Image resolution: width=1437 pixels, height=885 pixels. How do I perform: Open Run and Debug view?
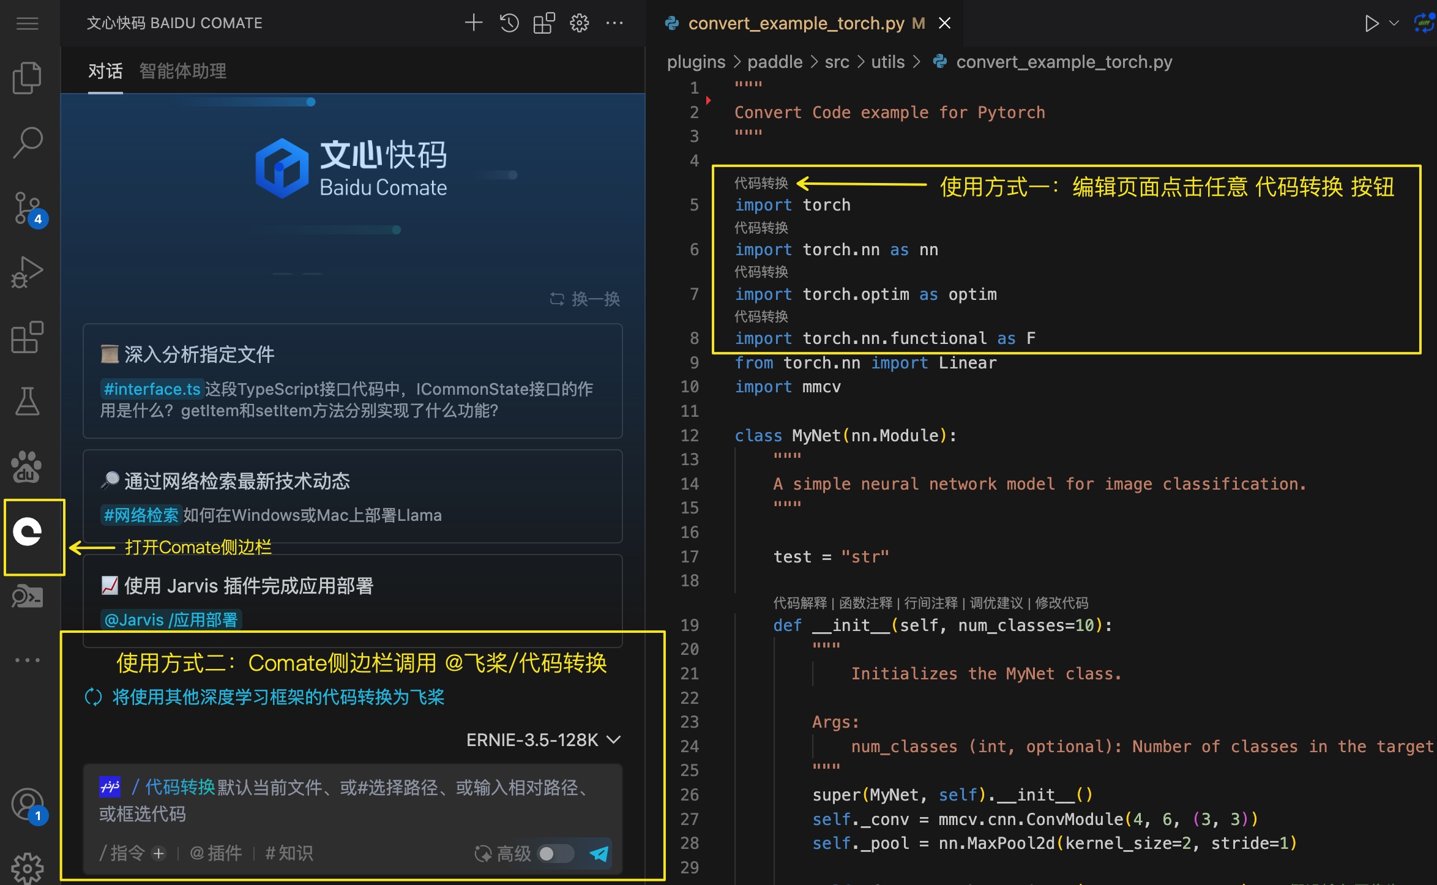[x=27, y=272]
